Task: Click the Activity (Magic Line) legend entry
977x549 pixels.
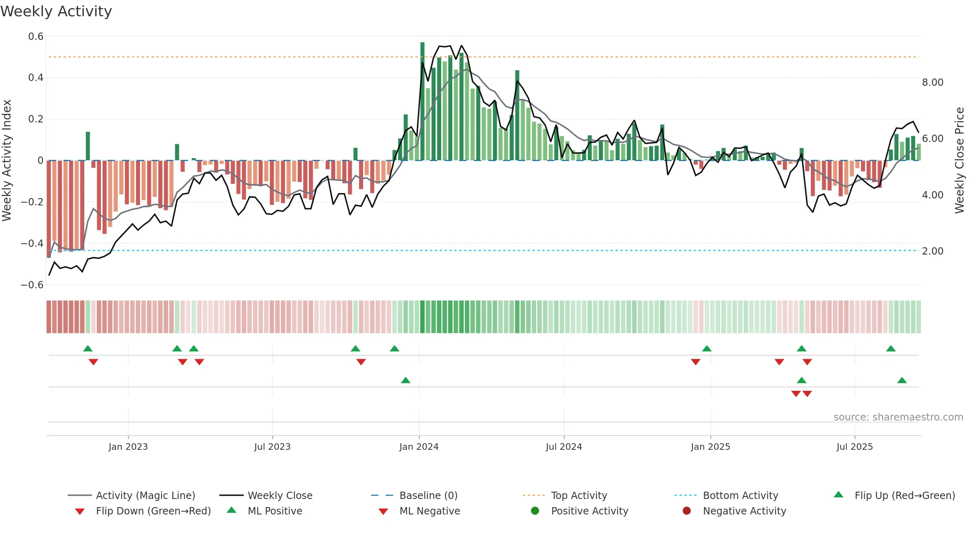Action: [x=131, y=495]
